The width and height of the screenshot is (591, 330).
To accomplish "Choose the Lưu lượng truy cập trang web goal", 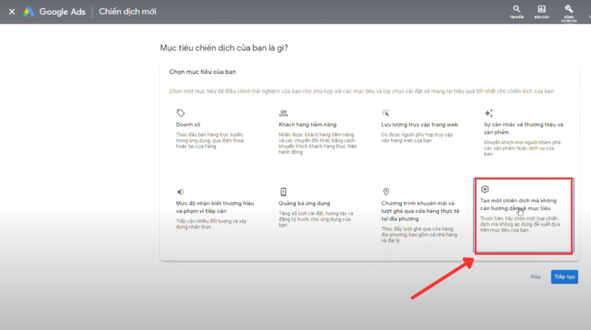I will (x=419, y=124).
